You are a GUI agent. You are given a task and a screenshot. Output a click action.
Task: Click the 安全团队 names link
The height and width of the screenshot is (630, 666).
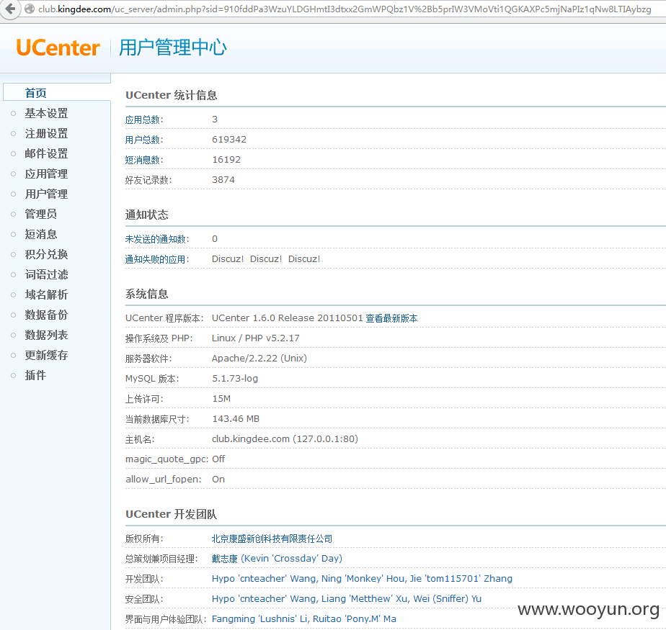(x=347, y=599)
